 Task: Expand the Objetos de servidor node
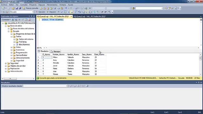tap(6, 66)
